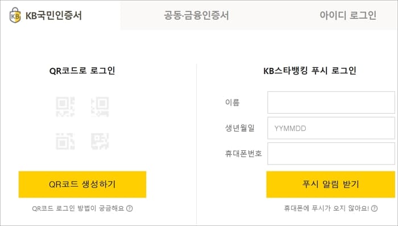The width and height of the screenshot is (398, 226).
Task: Open the 휴대폰에 푸시가 오지 않아요! link
Action: [x=326, y=208]
